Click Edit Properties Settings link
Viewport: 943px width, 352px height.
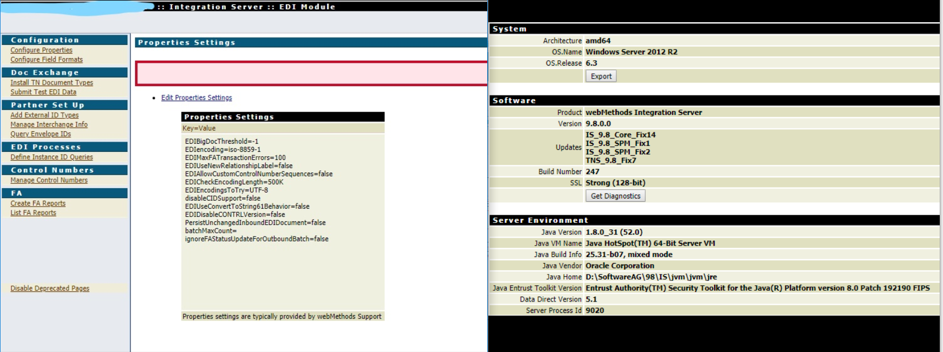(x=196, y=98)
